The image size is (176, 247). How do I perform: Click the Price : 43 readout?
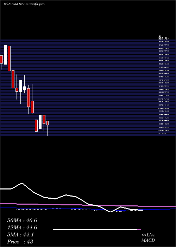click(x=20, y=242)
